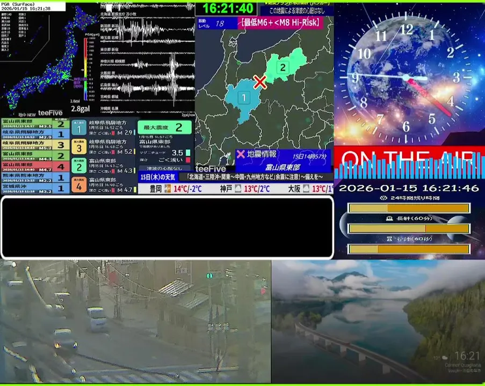
Task: Click the 津波の心配なし label
Action: point(164,168)
